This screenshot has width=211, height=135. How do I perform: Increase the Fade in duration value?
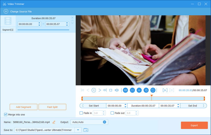(x=103, y=112)
